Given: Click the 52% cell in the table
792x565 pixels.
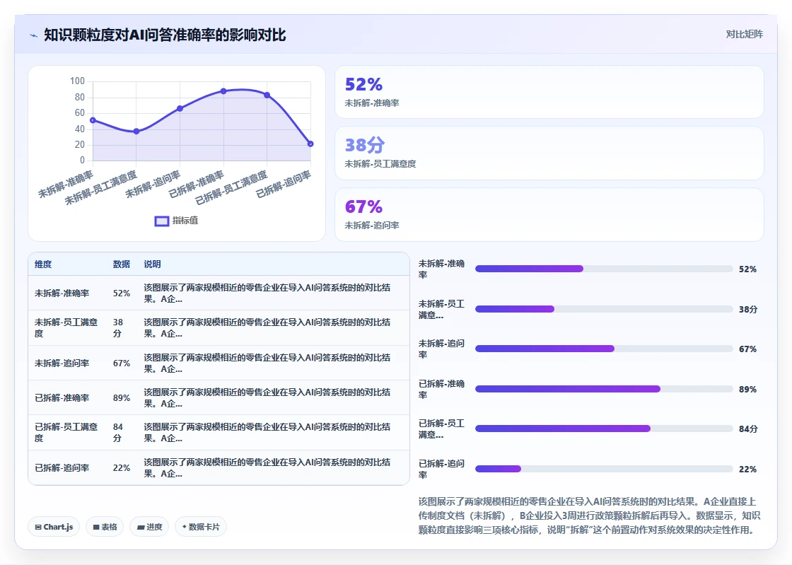Looking at the screenshot, I should tap(121, 293).
